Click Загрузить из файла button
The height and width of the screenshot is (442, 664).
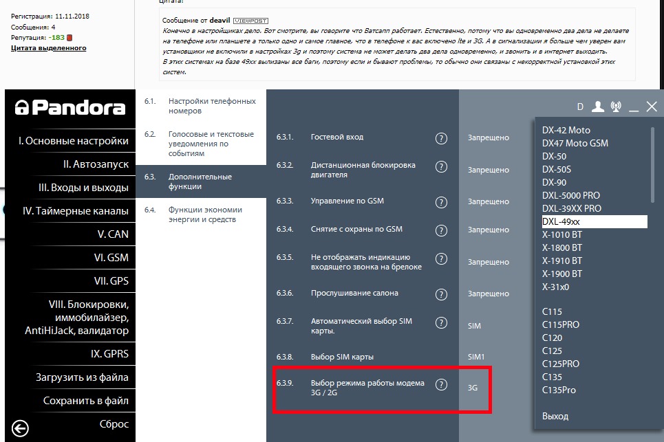coord(82,377)
